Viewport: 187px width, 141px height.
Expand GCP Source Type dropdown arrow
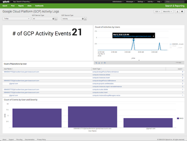pyautogui.click(x=85, y=19)
